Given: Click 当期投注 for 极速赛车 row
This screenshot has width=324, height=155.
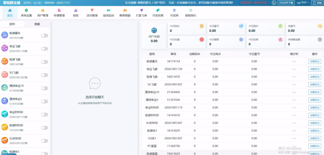Looking at the screenshot, I should click(315, 61).
